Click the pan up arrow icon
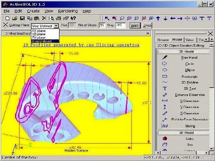The width and height of the screenshot is (215, 161). click(x=158, y=18)
